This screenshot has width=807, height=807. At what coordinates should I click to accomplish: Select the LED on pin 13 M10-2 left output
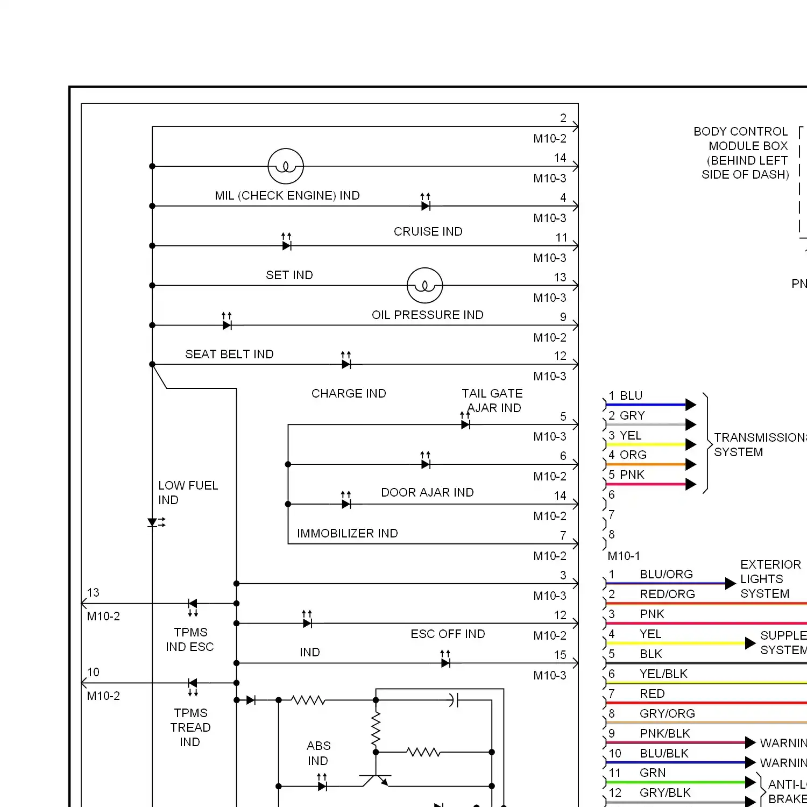pos(193,607)
